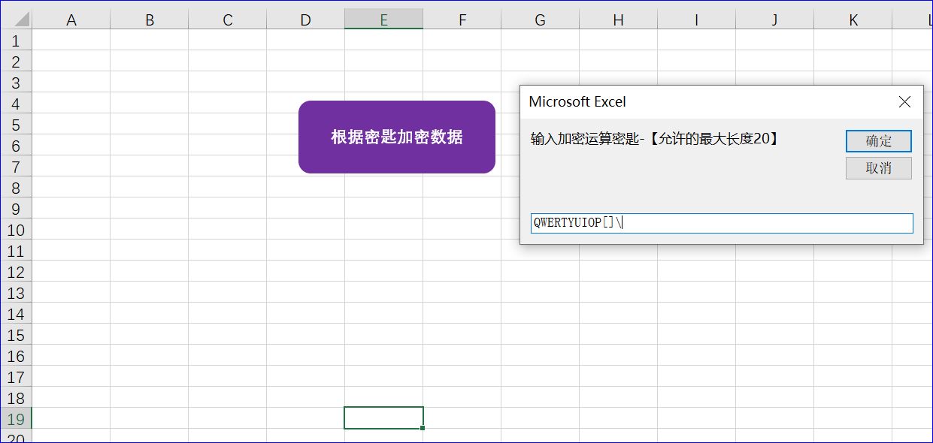Select column I header
Image resolution: width=933 pixels, height=443 pixels.
click(x=697, y=20)
